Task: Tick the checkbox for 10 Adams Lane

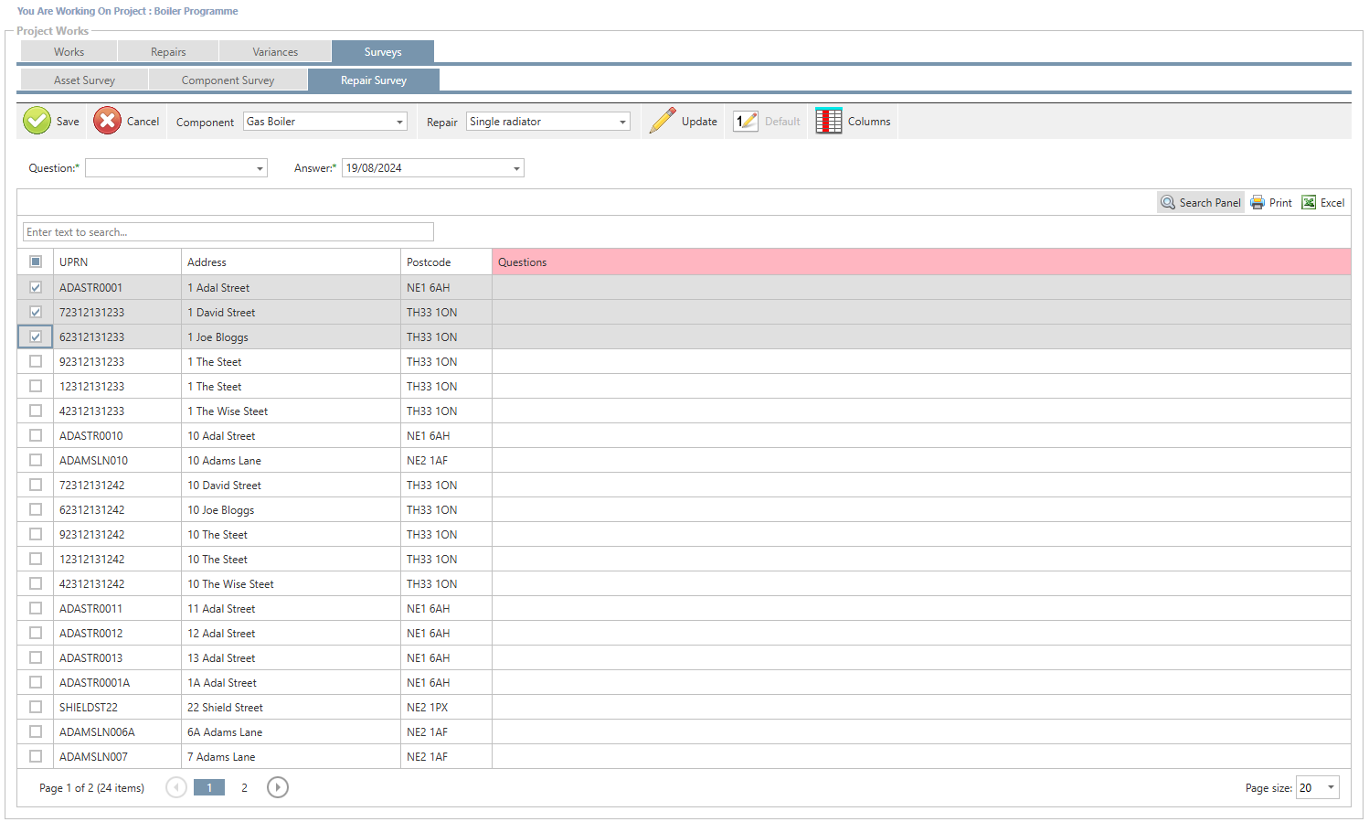Action: pos(36,460)
